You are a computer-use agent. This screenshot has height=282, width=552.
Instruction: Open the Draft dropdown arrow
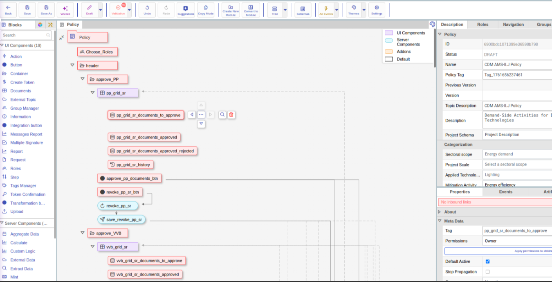[101, 10]
